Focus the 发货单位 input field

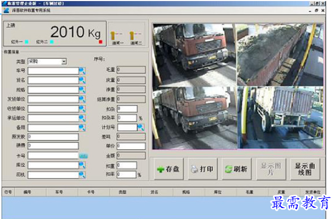pos(53,99)
